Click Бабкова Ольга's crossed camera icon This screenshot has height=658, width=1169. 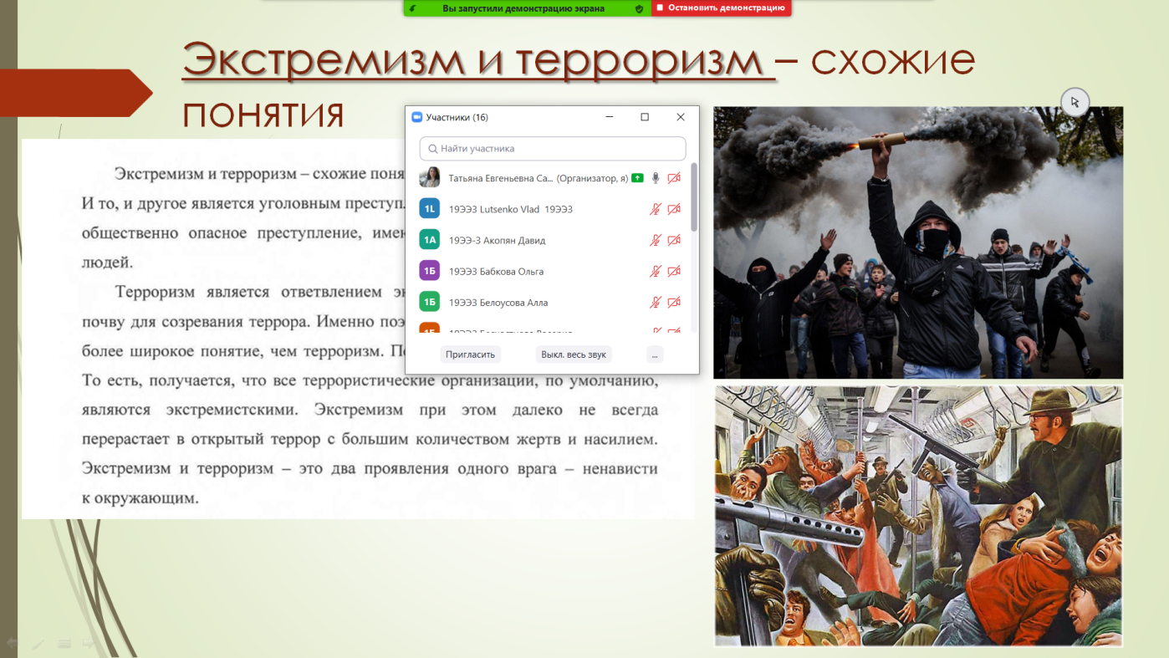pos(674,271)
